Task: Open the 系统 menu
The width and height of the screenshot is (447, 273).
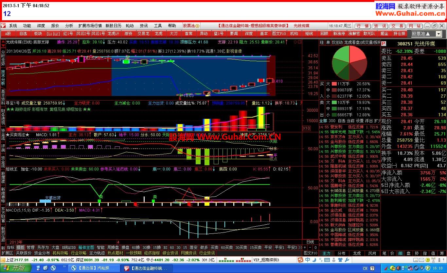Action: [13, 25]
